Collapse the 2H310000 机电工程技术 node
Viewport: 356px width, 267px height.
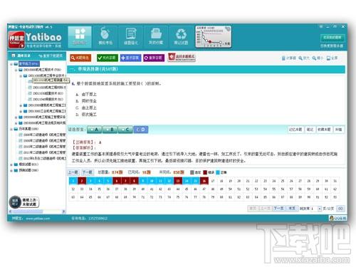tap(16, 70)
